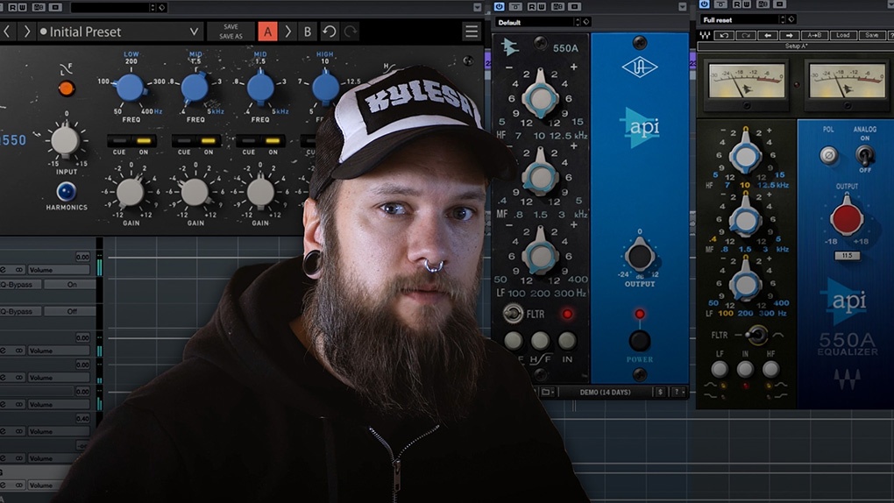Click the Waves logo icon in Waves toolbar
894x503 pixels.
tap(706, 35)
